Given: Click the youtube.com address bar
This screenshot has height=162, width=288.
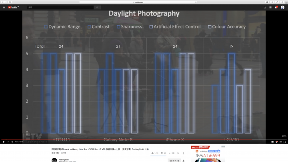Looking at the screenshot, I should pyautogui.click(x=138, y=2).
